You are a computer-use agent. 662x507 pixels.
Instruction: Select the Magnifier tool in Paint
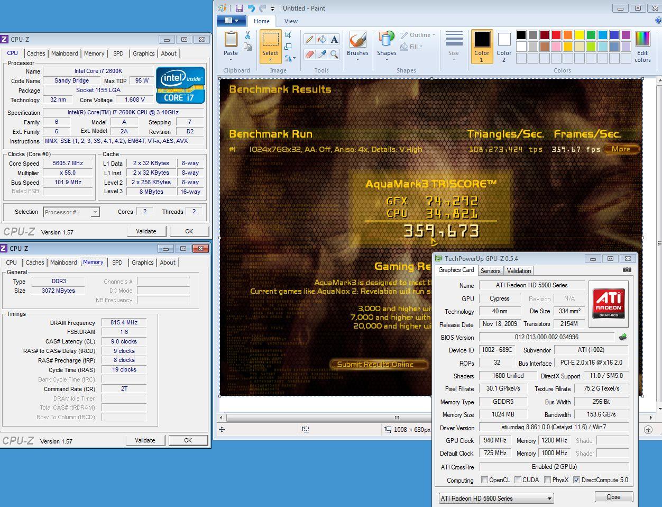click(x=334, y=54)
